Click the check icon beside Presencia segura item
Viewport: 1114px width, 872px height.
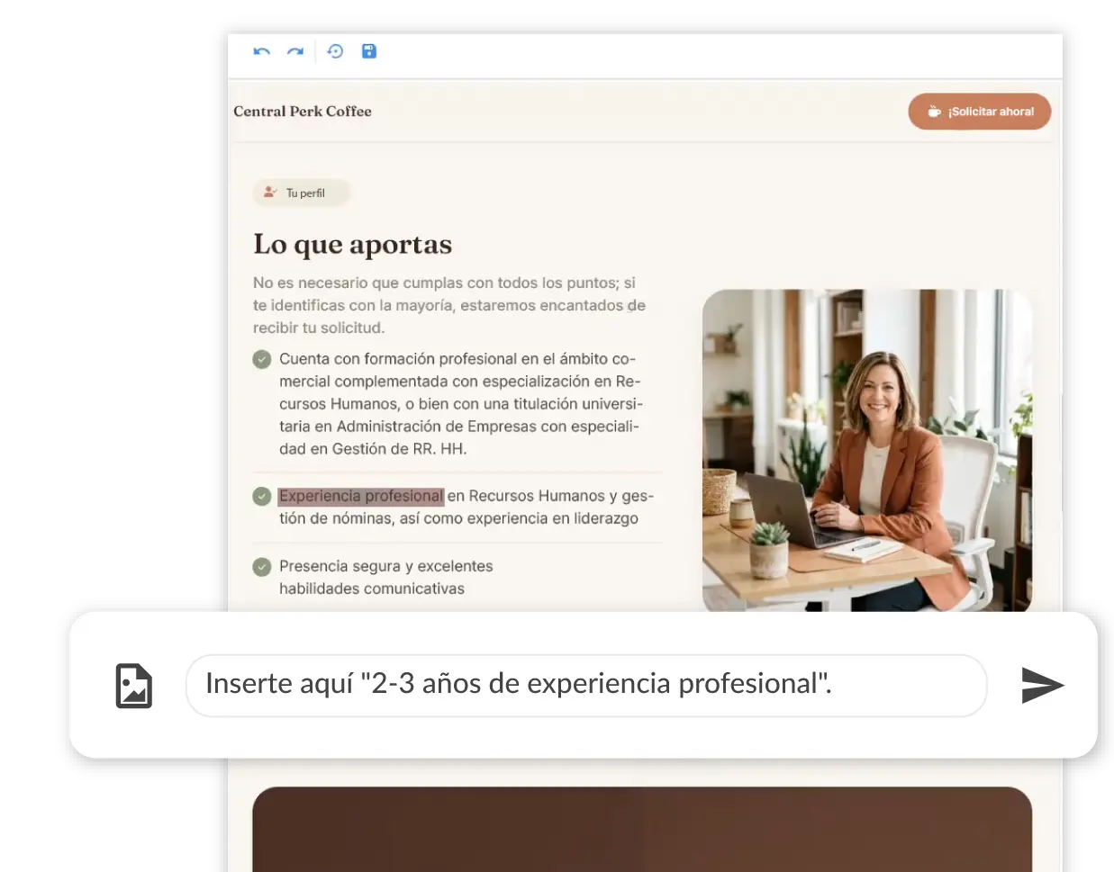pyautogui.click(x=262, y=567)
